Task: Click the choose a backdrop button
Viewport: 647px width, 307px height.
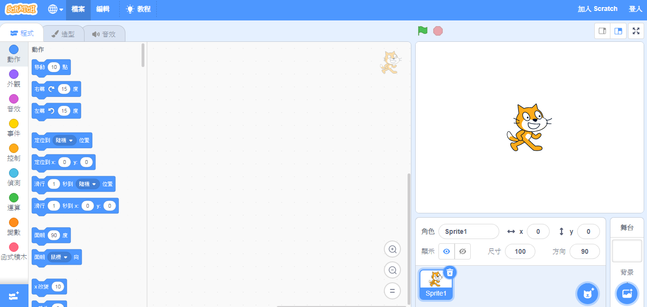Action: [x=627, y=294]
